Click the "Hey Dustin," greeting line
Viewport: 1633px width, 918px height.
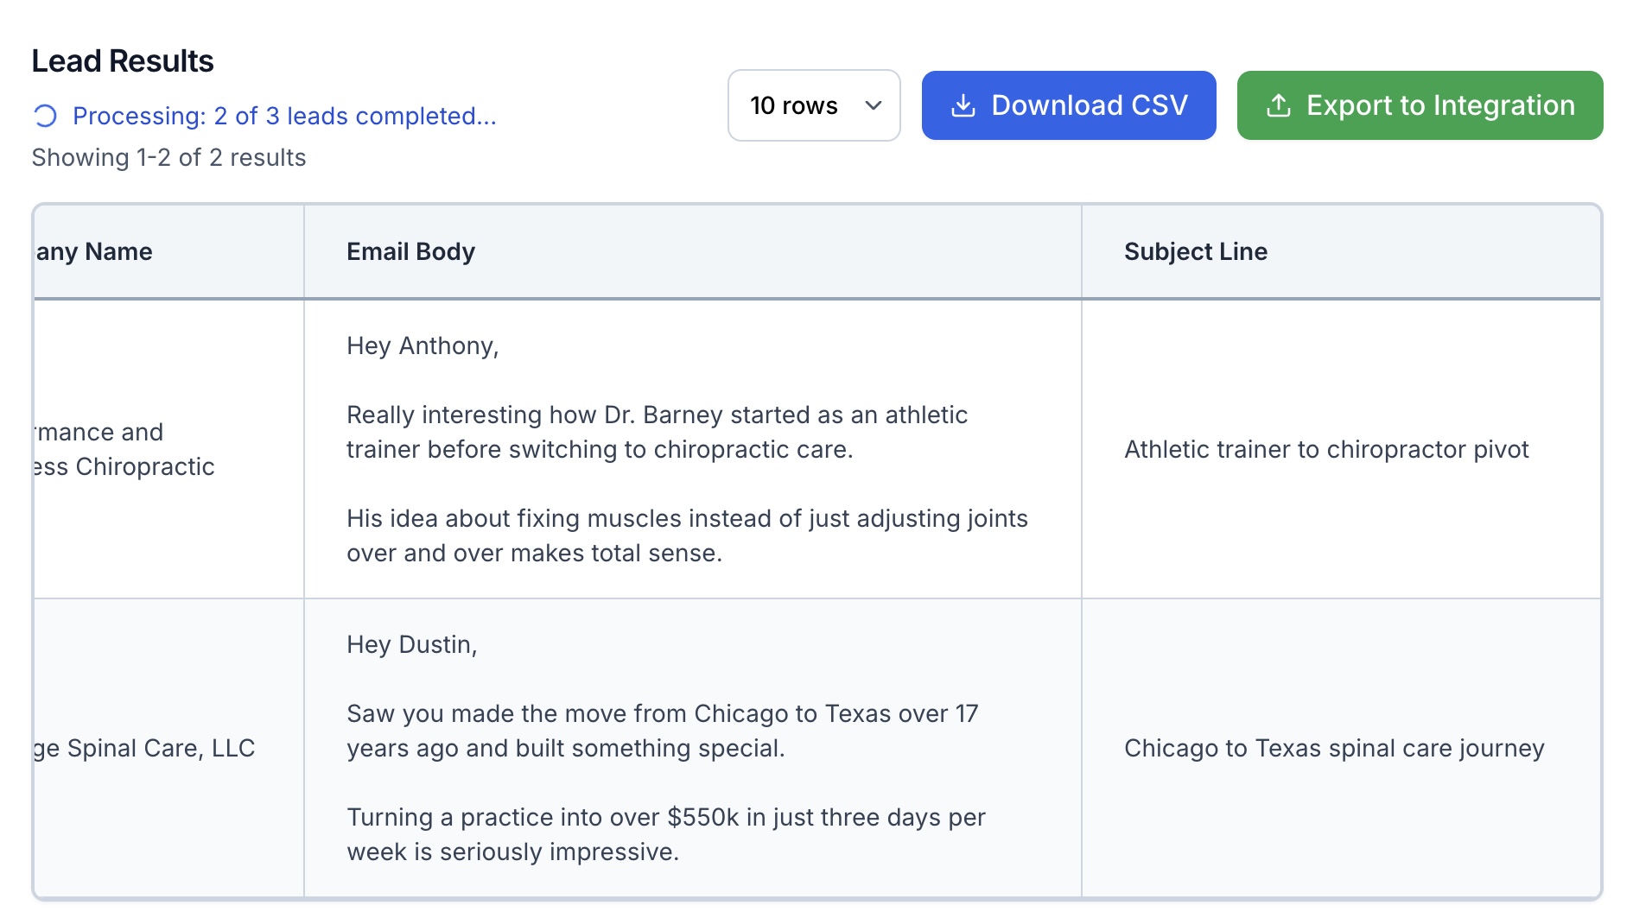click(x=411, y=644)
